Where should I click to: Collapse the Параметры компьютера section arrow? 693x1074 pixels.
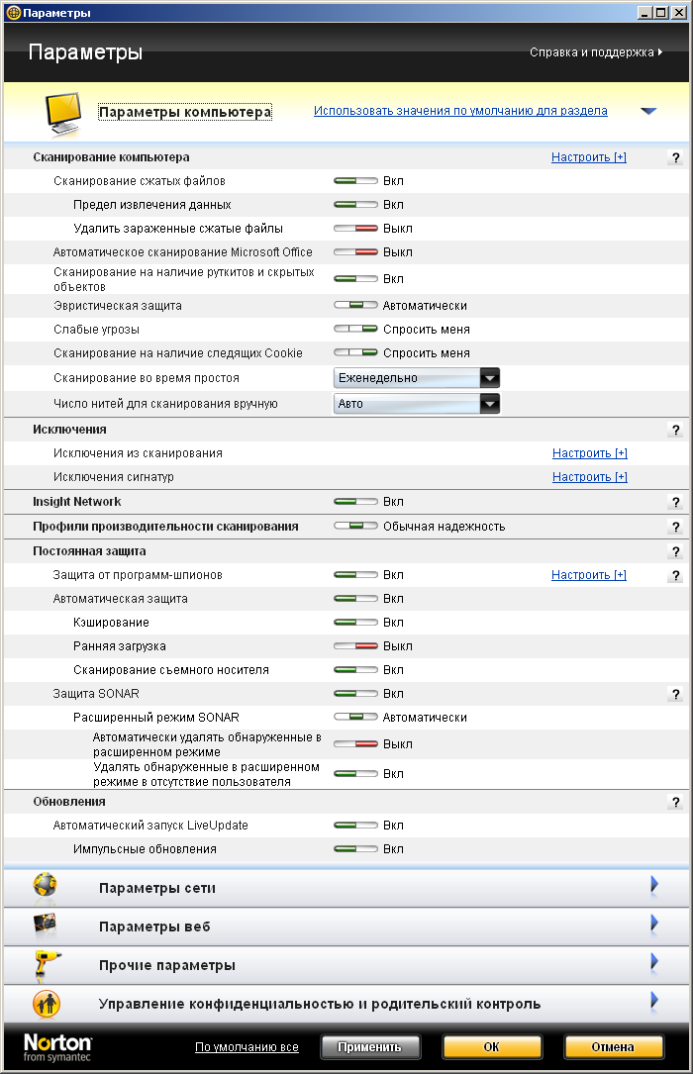(648, 112)
